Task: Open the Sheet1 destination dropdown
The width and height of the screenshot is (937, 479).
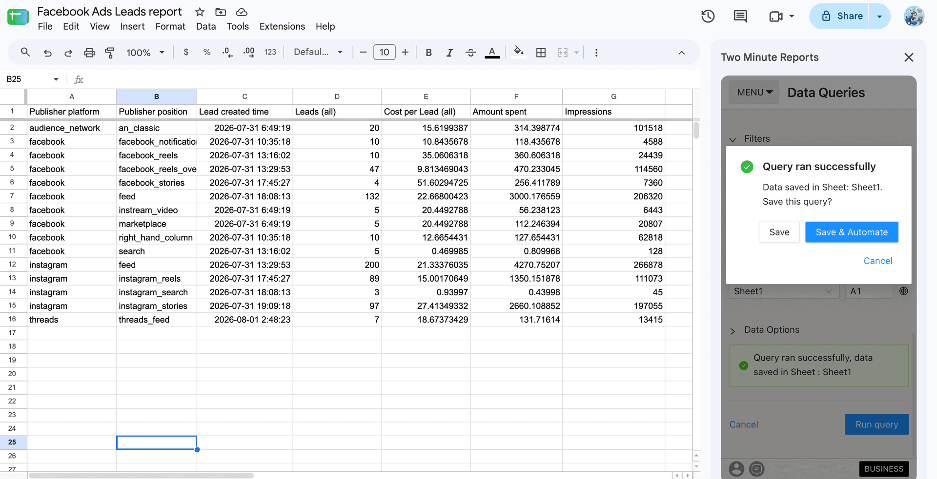Action: pos(783,291)
